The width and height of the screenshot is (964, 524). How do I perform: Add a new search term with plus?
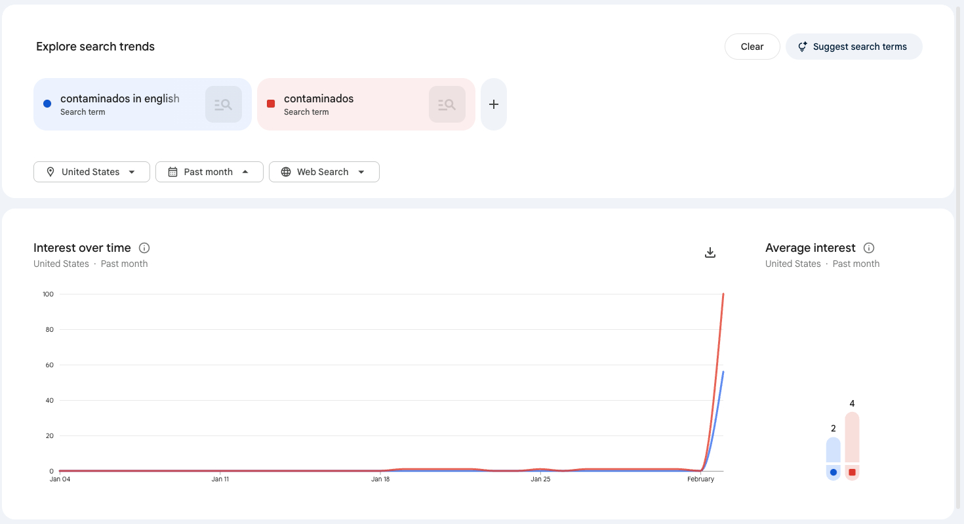tap(494, 104)
